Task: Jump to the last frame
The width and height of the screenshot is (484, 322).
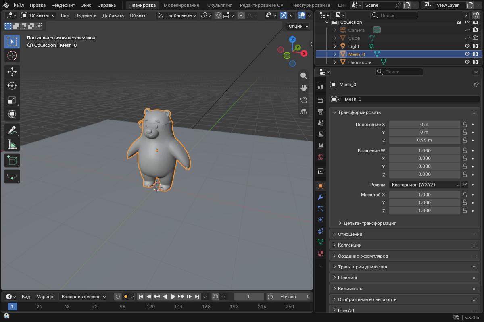Action: (197, 297)
